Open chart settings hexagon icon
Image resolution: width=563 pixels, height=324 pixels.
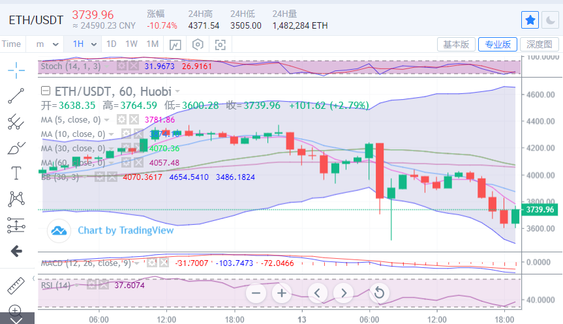[x=198, y=44]
